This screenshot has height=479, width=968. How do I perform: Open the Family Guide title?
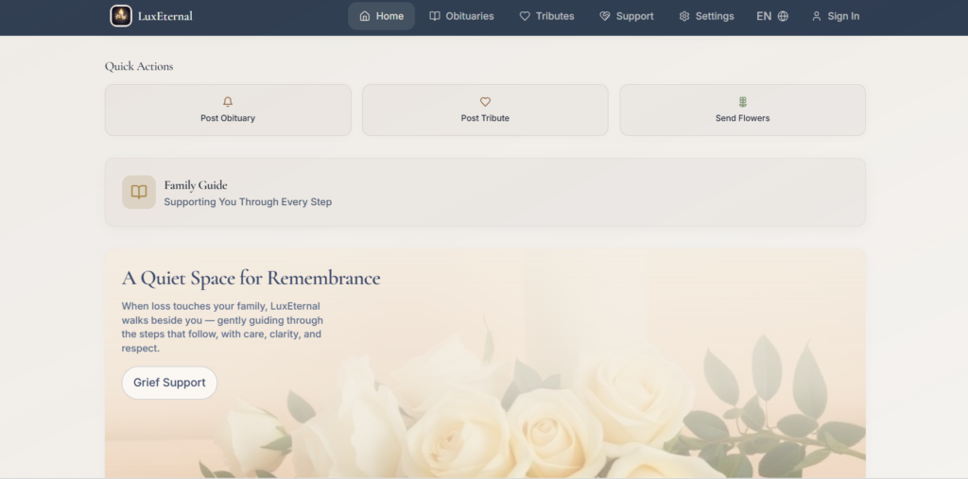pos(196,185)
